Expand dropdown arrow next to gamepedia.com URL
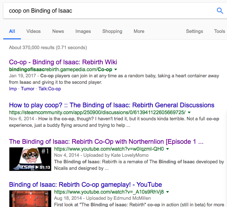The width and height of the screenshot is (227, 207). pyautogui.click(x=116, y=69)
